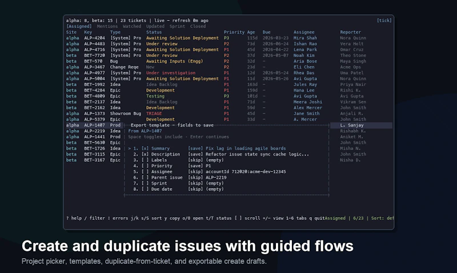The image size is (457, 273).
Task: Select ticket ALP-4204
Action: point(94,38)
